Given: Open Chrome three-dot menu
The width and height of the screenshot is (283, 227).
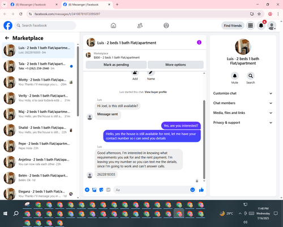Looking at the screenshot, I should 278,14.
